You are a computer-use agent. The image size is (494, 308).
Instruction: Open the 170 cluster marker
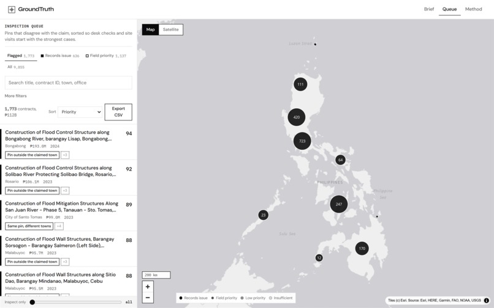362,249
